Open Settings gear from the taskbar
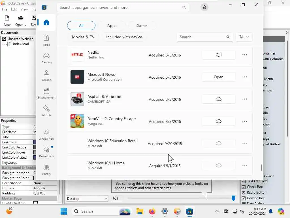The height and width of the screenshot is (218, 290). 165,211
